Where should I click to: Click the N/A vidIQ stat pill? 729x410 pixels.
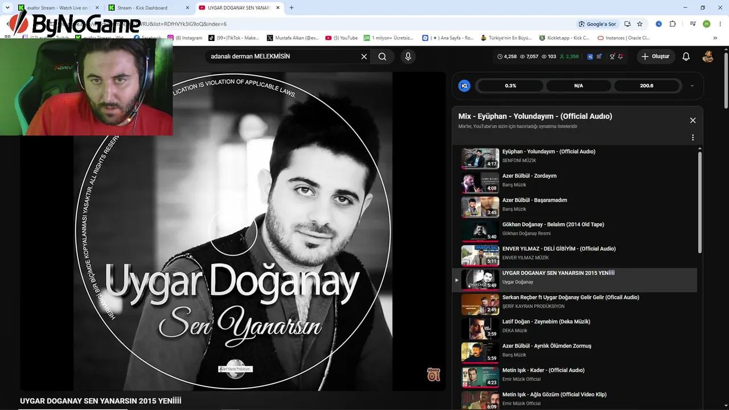(x=579, y=85)
